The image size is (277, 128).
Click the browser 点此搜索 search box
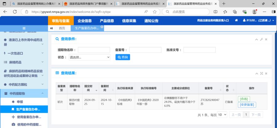click(x=186, y=12)
